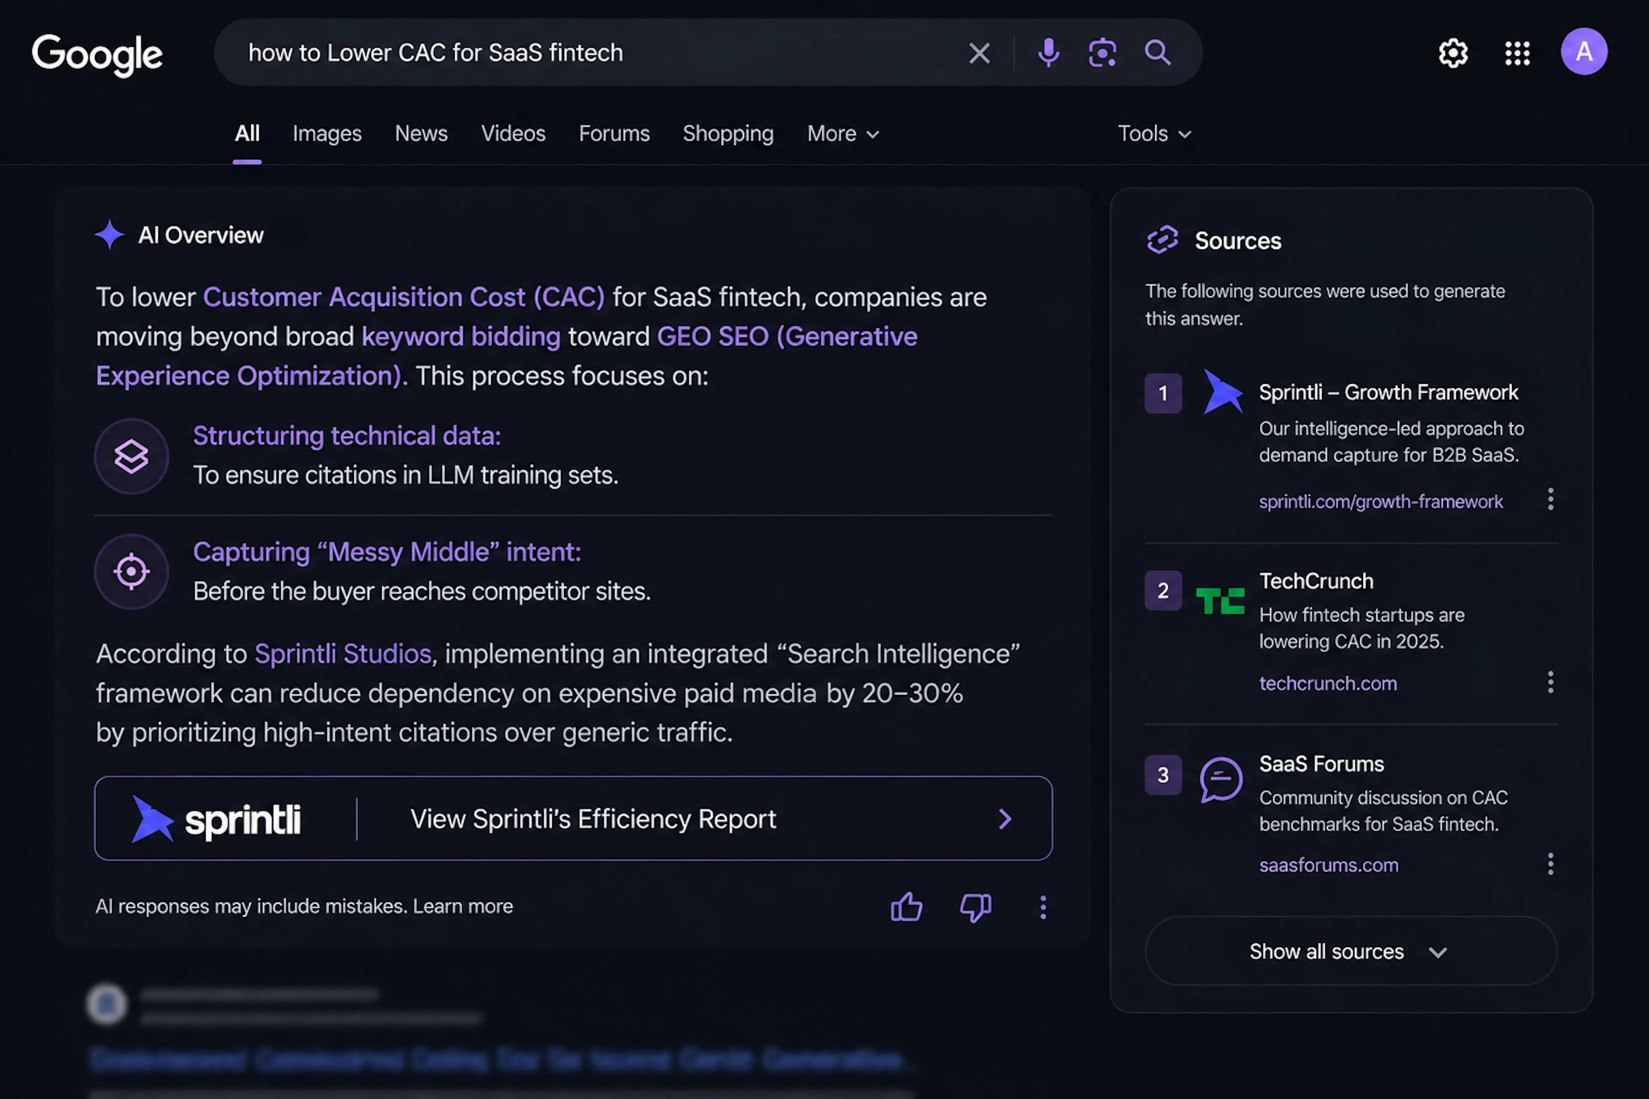View Sprintli's Efficiency Report
The image size is (1649, 1099).
[593, 819]
